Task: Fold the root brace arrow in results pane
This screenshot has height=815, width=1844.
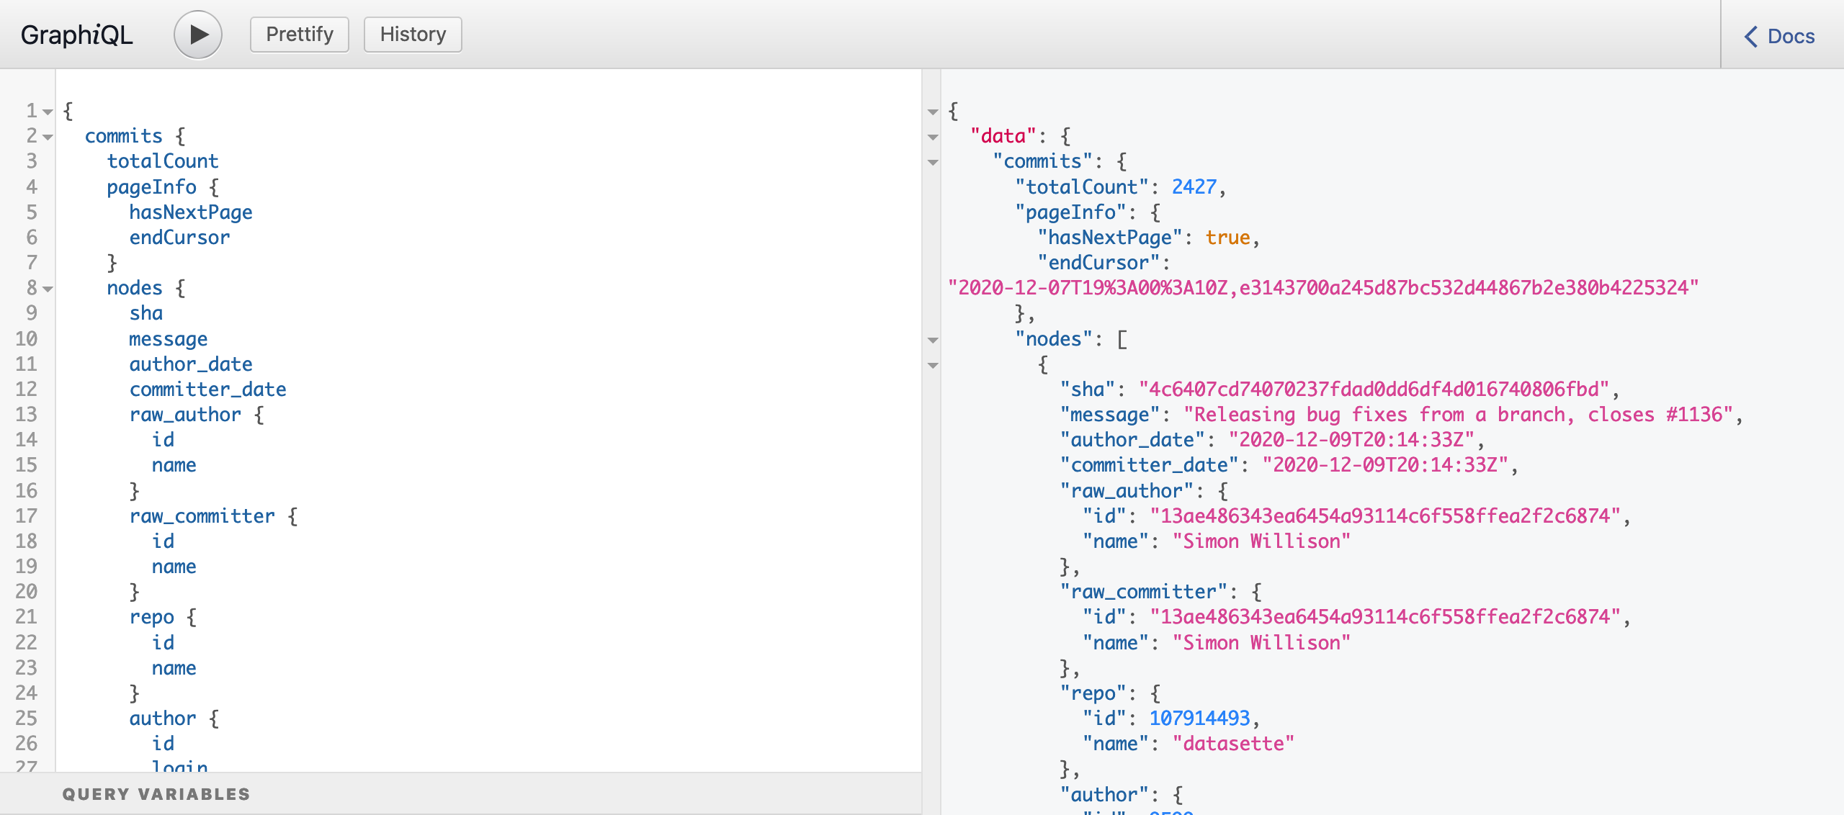Action: [933, 112]
